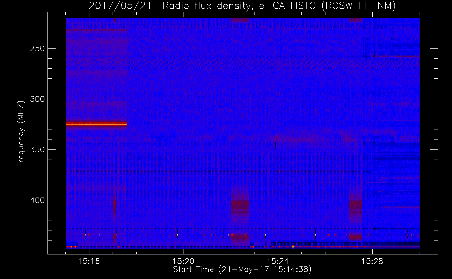452x279 pixels.
Task: Click the 400 frequency tick label
Action: (x=37, y=200)
